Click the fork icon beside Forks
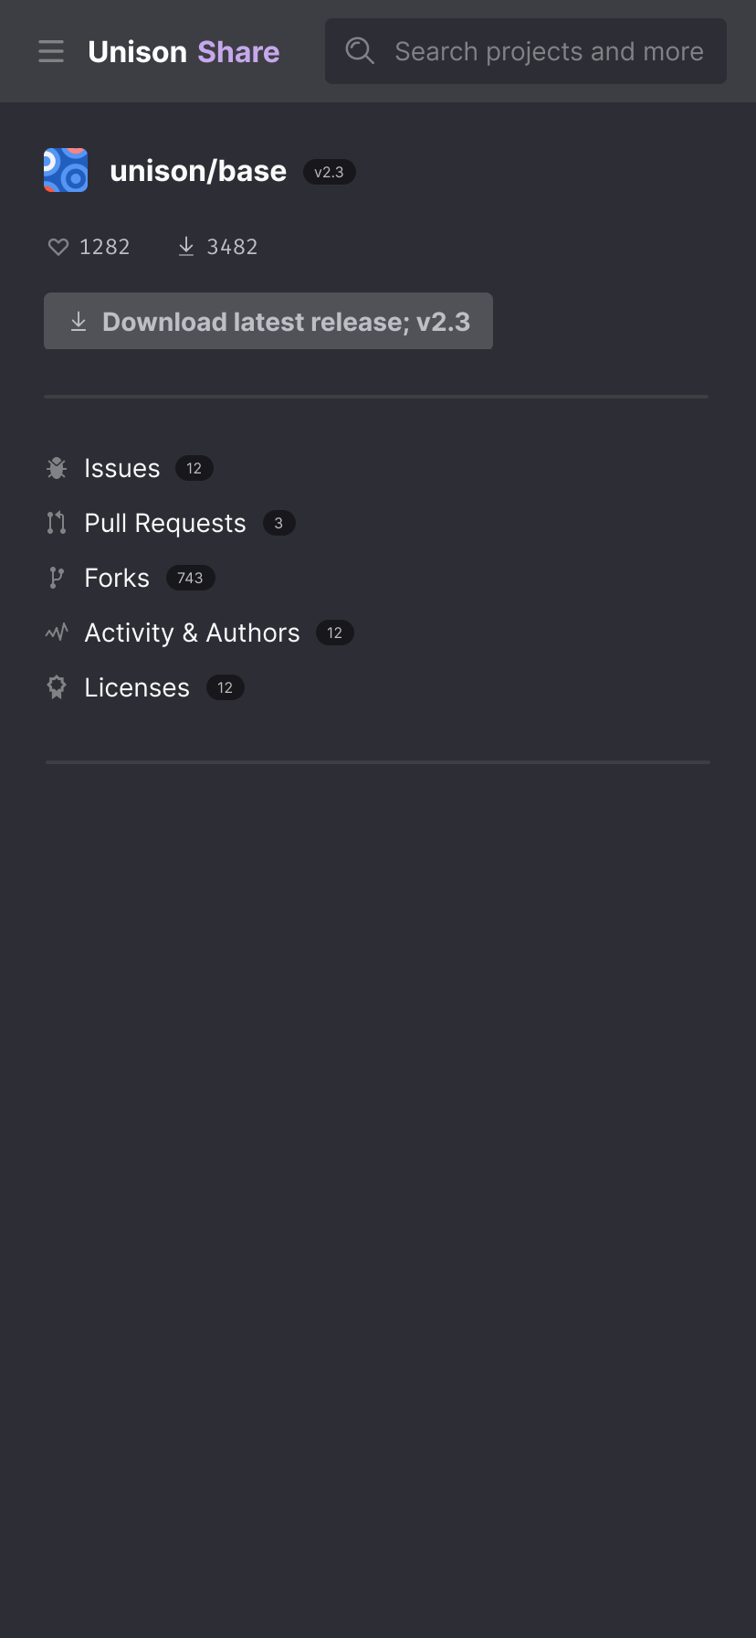 [56, 578]
